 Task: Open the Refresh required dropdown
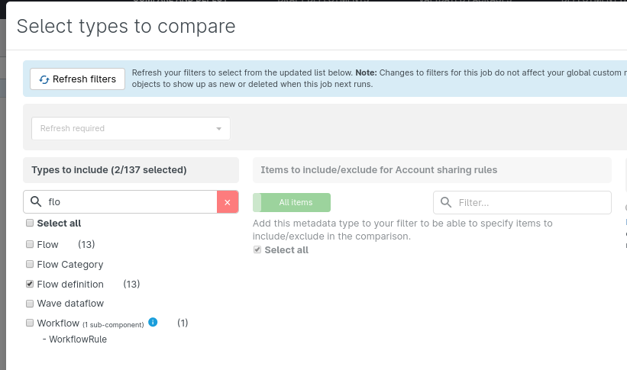point(131,128)
